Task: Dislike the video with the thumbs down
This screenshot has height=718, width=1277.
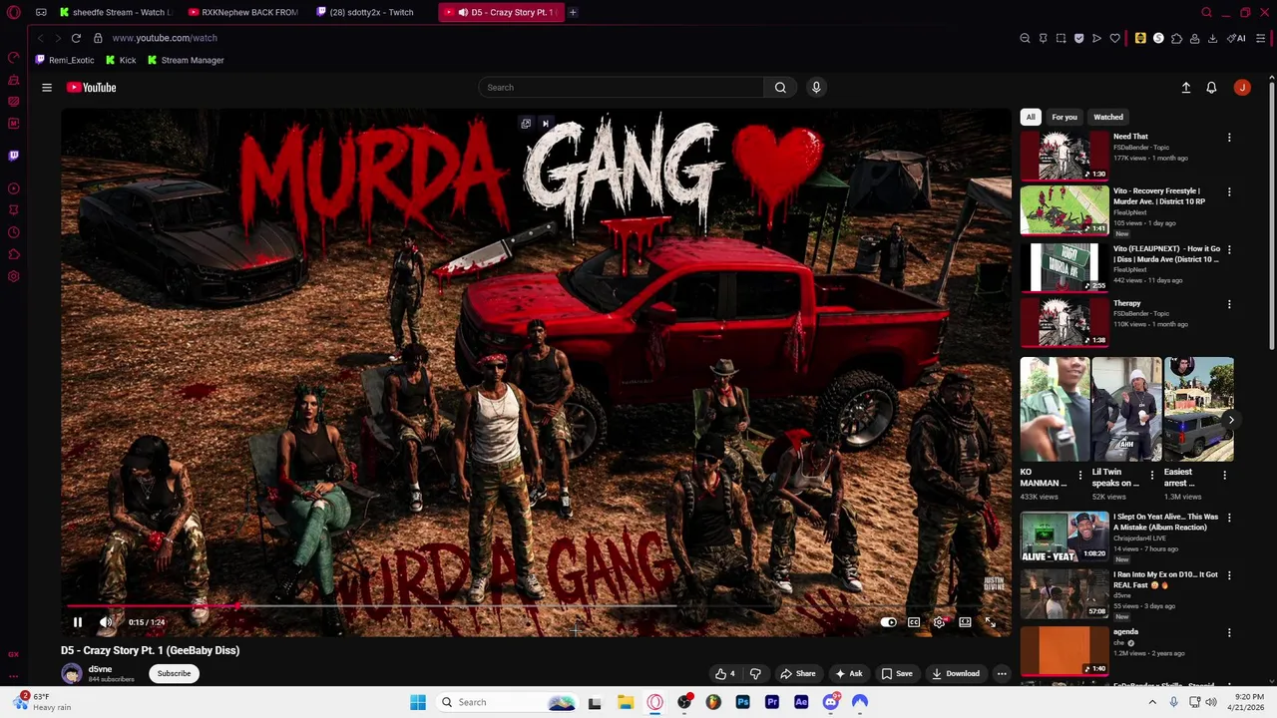Action: 755,673
